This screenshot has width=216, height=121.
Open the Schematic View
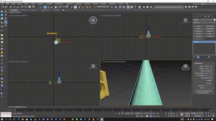(135, 7)
